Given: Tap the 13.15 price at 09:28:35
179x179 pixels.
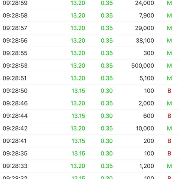Looking at the screenshot, I should (78, 153).
